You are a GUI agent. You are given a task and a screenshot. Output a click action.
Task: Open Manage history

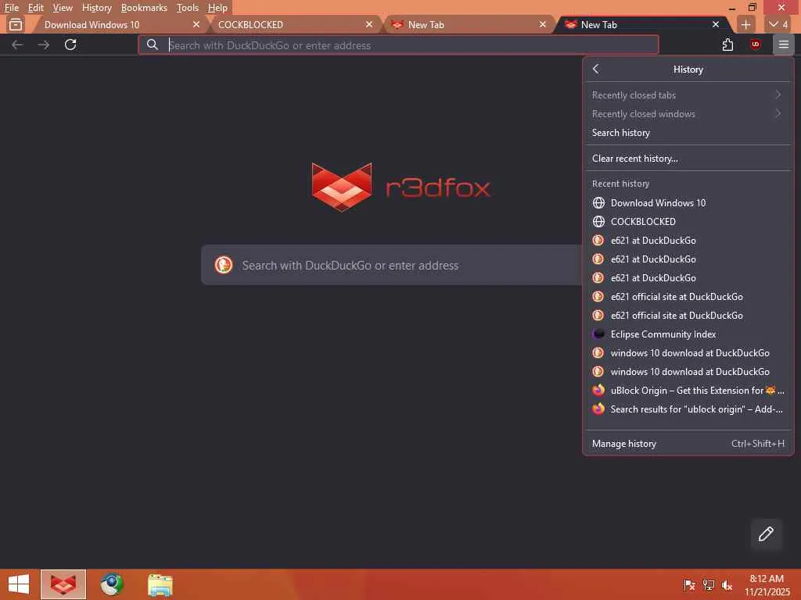688,444
